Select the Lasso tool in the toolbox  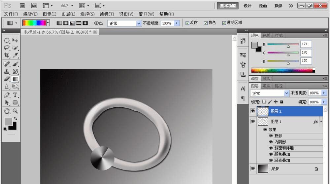(7, 48)
